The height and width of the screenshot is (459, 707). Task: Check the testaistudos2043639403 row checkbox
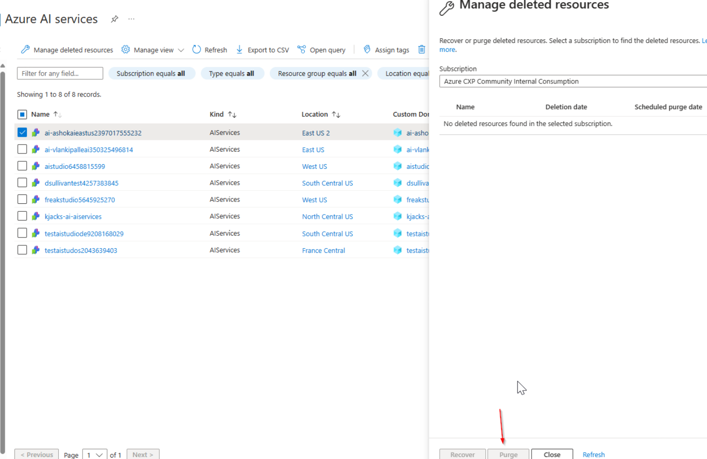tap(22, 250)
